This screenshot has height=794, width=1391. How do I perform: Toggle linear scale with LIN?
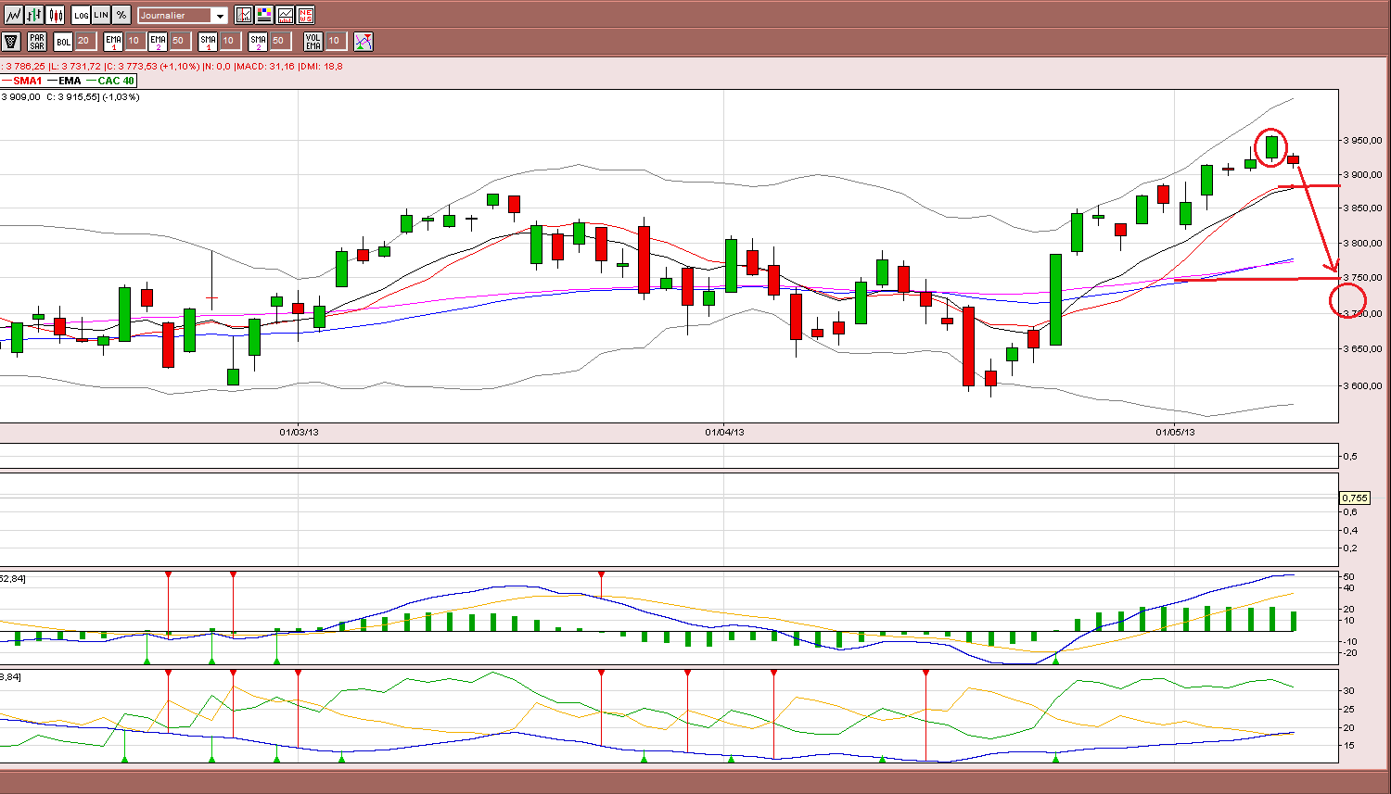101,15
